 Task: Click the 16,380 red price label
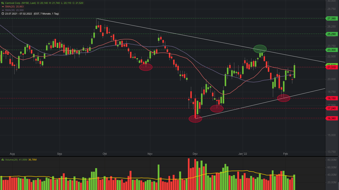331,118
